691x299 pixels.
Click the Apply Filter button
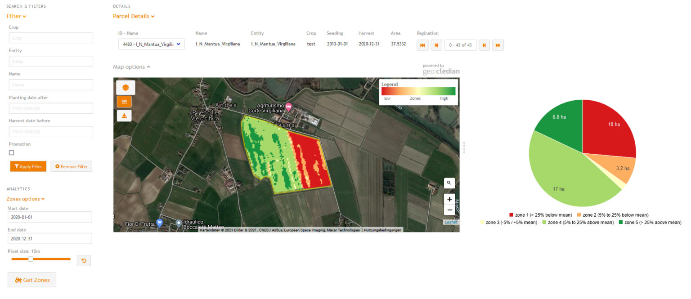pos(28,166)
